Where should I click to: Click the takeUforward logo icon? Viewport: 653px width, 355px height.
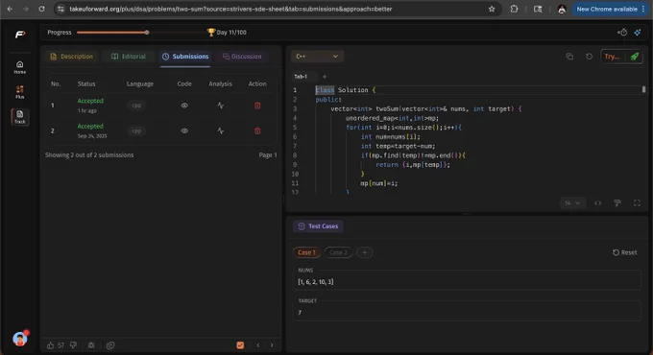(x=20, y=35)
